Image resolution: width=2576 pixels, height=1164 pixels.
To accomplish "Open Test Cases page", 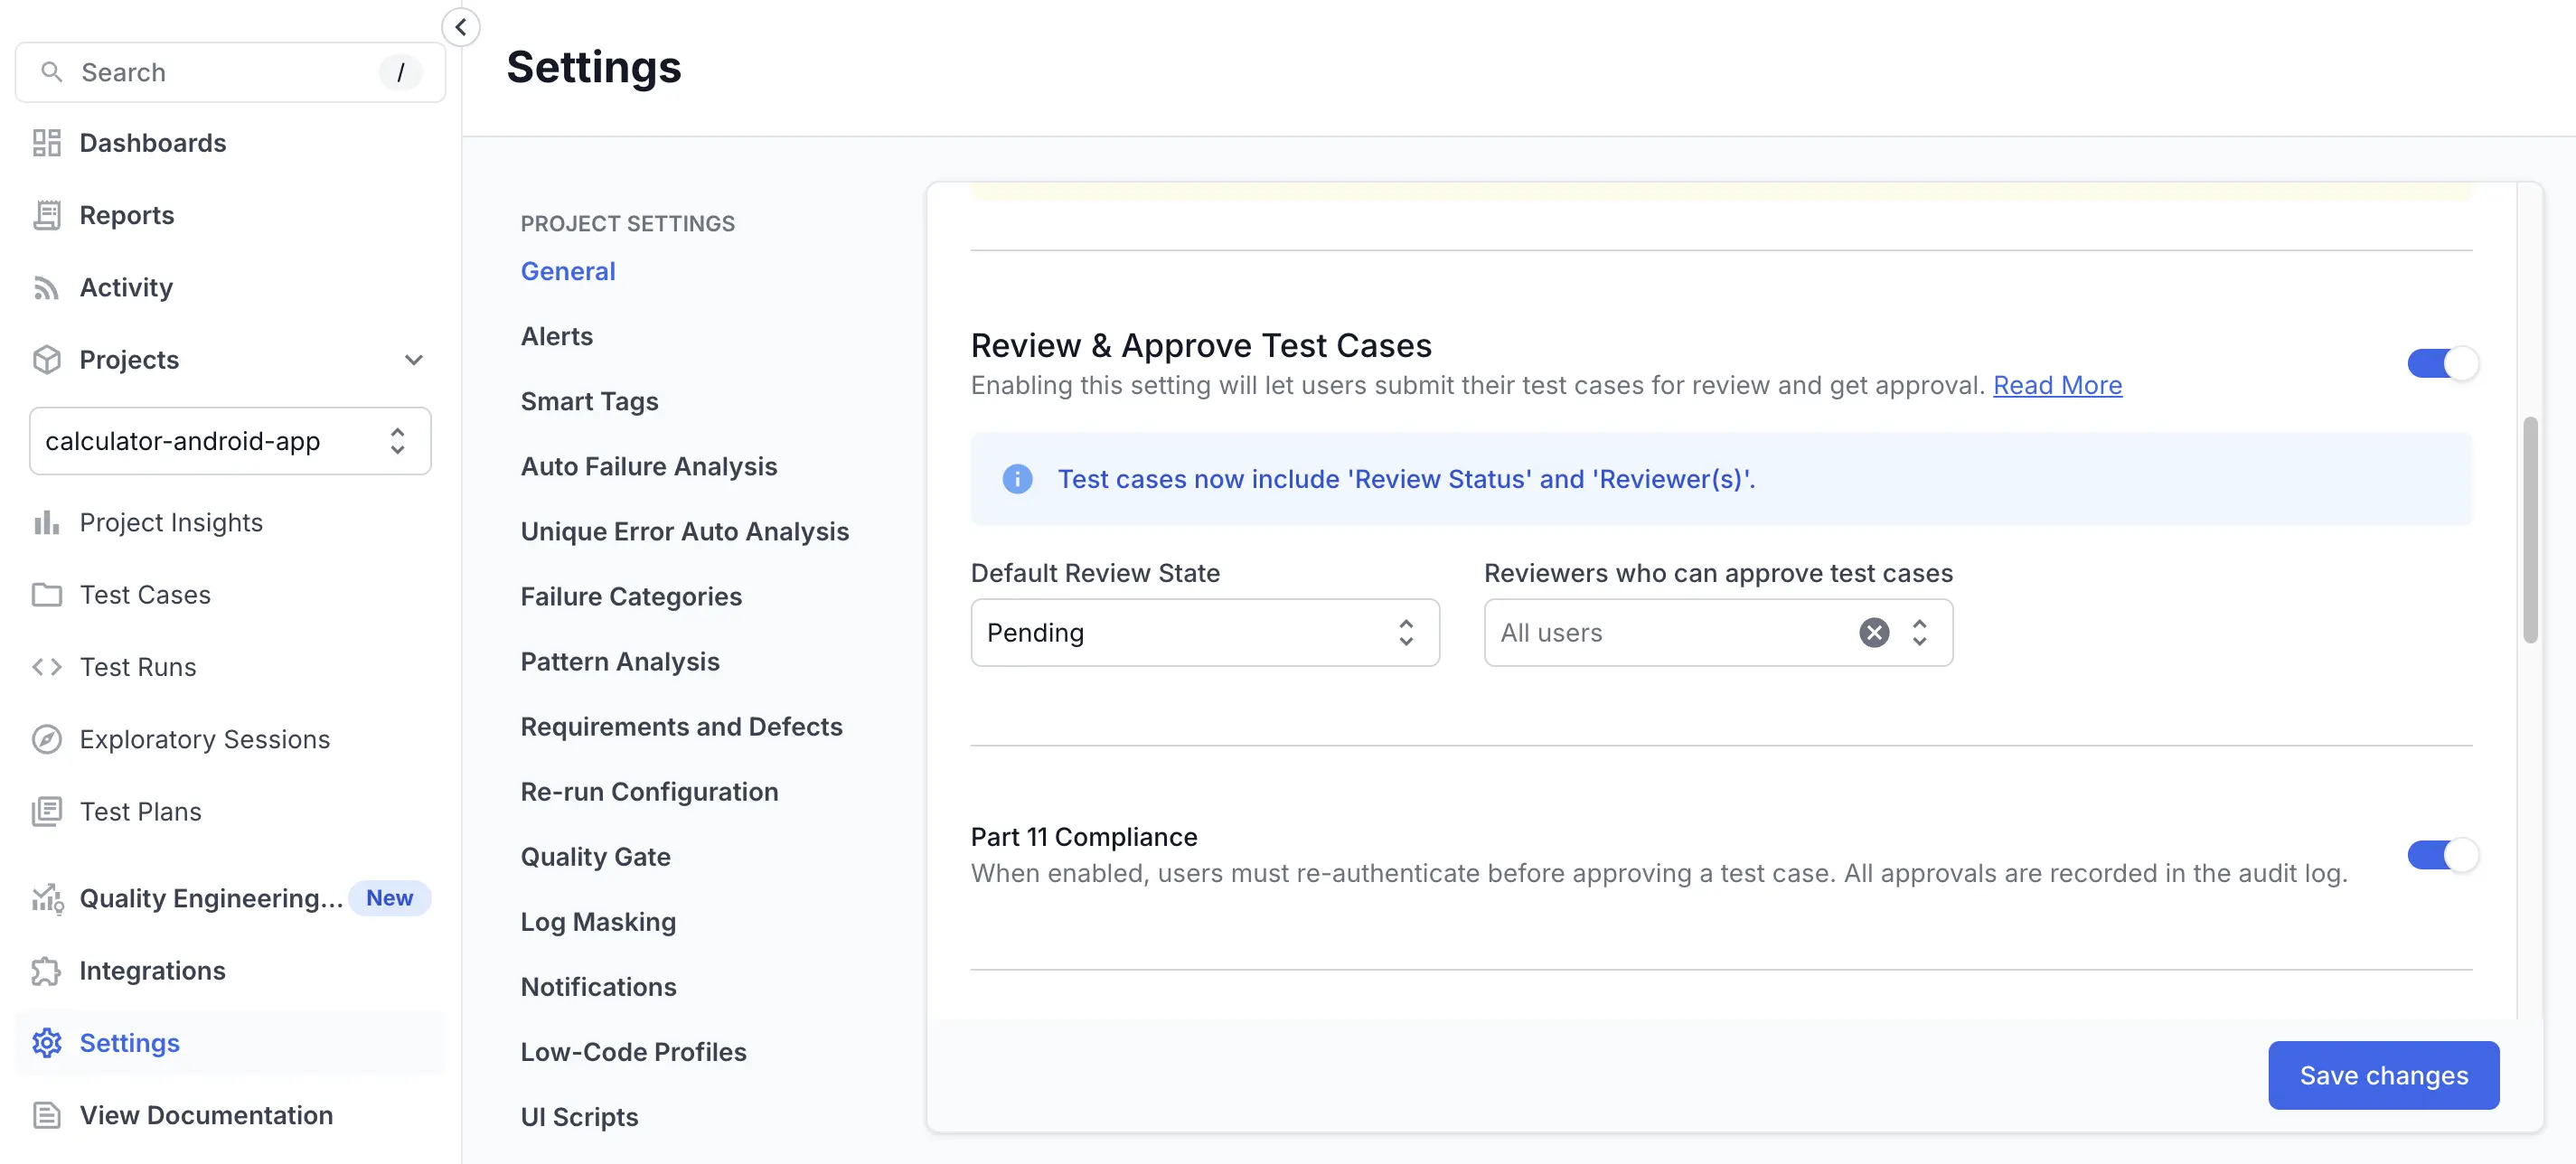I will tap(145, 595).
